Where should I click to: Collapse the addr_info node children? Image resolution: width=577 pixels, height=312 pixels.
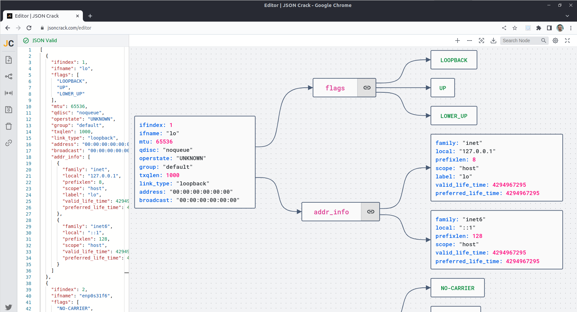pyautogui.click(x=370, y=212)
